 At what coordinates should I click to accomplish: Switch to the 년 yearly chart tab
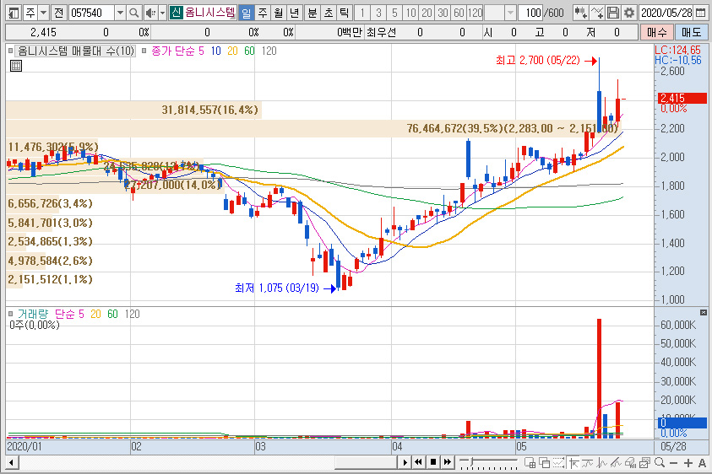coord(295,13)
